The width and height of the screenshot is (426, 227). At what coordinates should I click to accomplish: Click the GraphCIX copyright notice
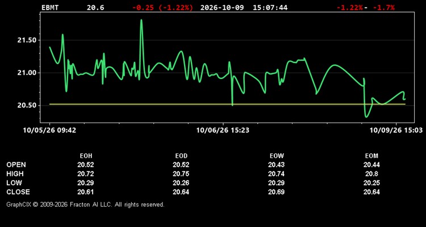85,204
